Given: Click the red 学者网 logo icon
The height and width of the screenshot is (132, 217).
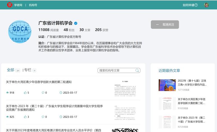Looking at the screenshot, I should coord(10,5).
